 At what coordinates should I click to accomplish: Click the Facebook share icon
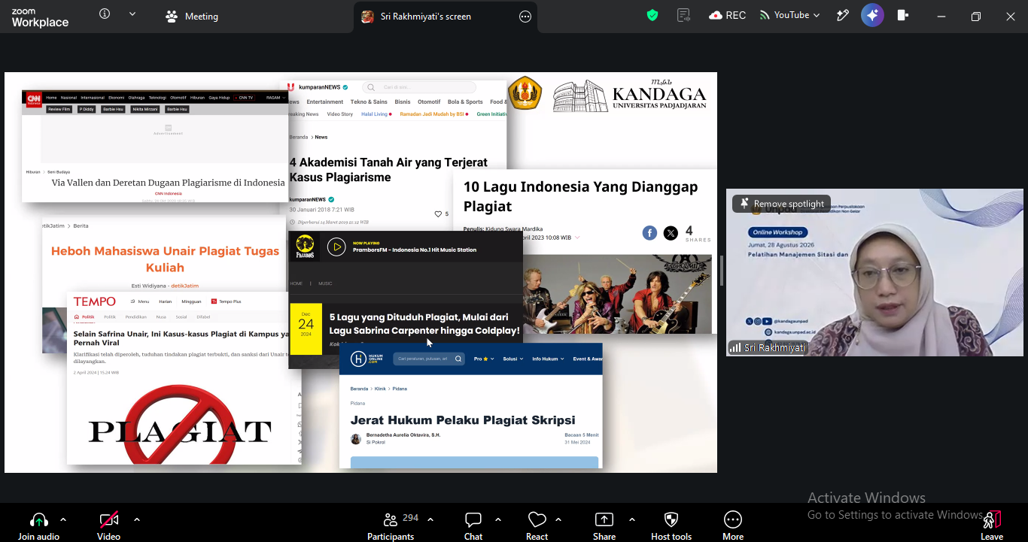click(x=649, y=233)
